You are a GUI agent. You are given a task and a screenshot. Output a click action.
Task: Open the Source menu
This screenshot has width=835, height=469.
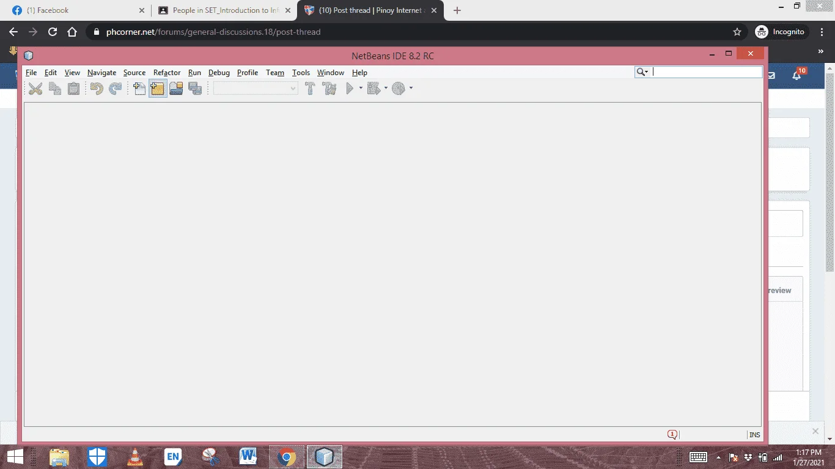(134, 73)
